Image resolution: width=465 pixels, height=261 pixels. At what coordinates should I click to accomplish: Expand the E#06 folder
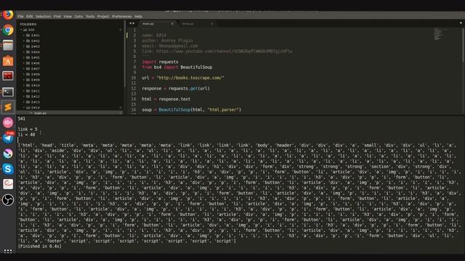pos(24,63)
